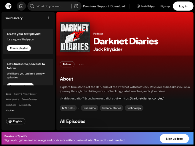Click the plus icon in Your Library
Viewport: 195px width, 146px height.
coord(49,18)
